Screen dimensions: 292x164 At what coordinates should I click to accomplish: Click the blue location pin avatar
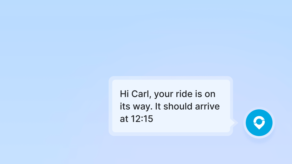tap(259, 123)
